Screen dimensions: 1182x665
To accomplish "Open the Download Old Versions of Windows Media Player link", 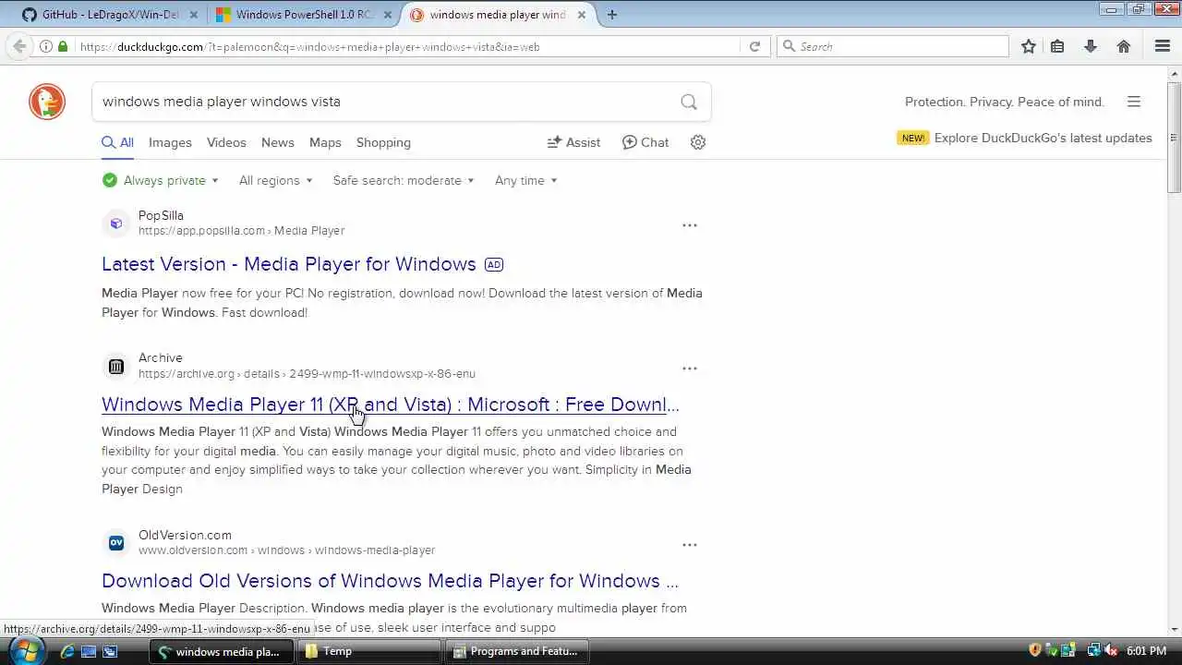I will coord(390,581).
